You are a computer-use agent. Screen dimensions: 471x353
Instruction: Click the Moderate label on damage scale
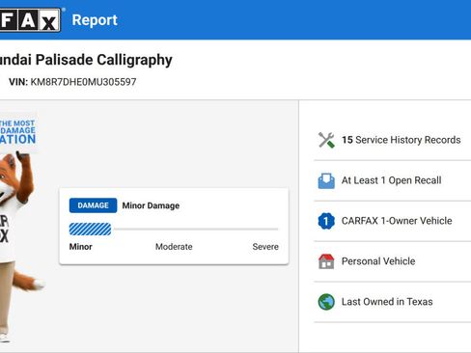(174, 247)
